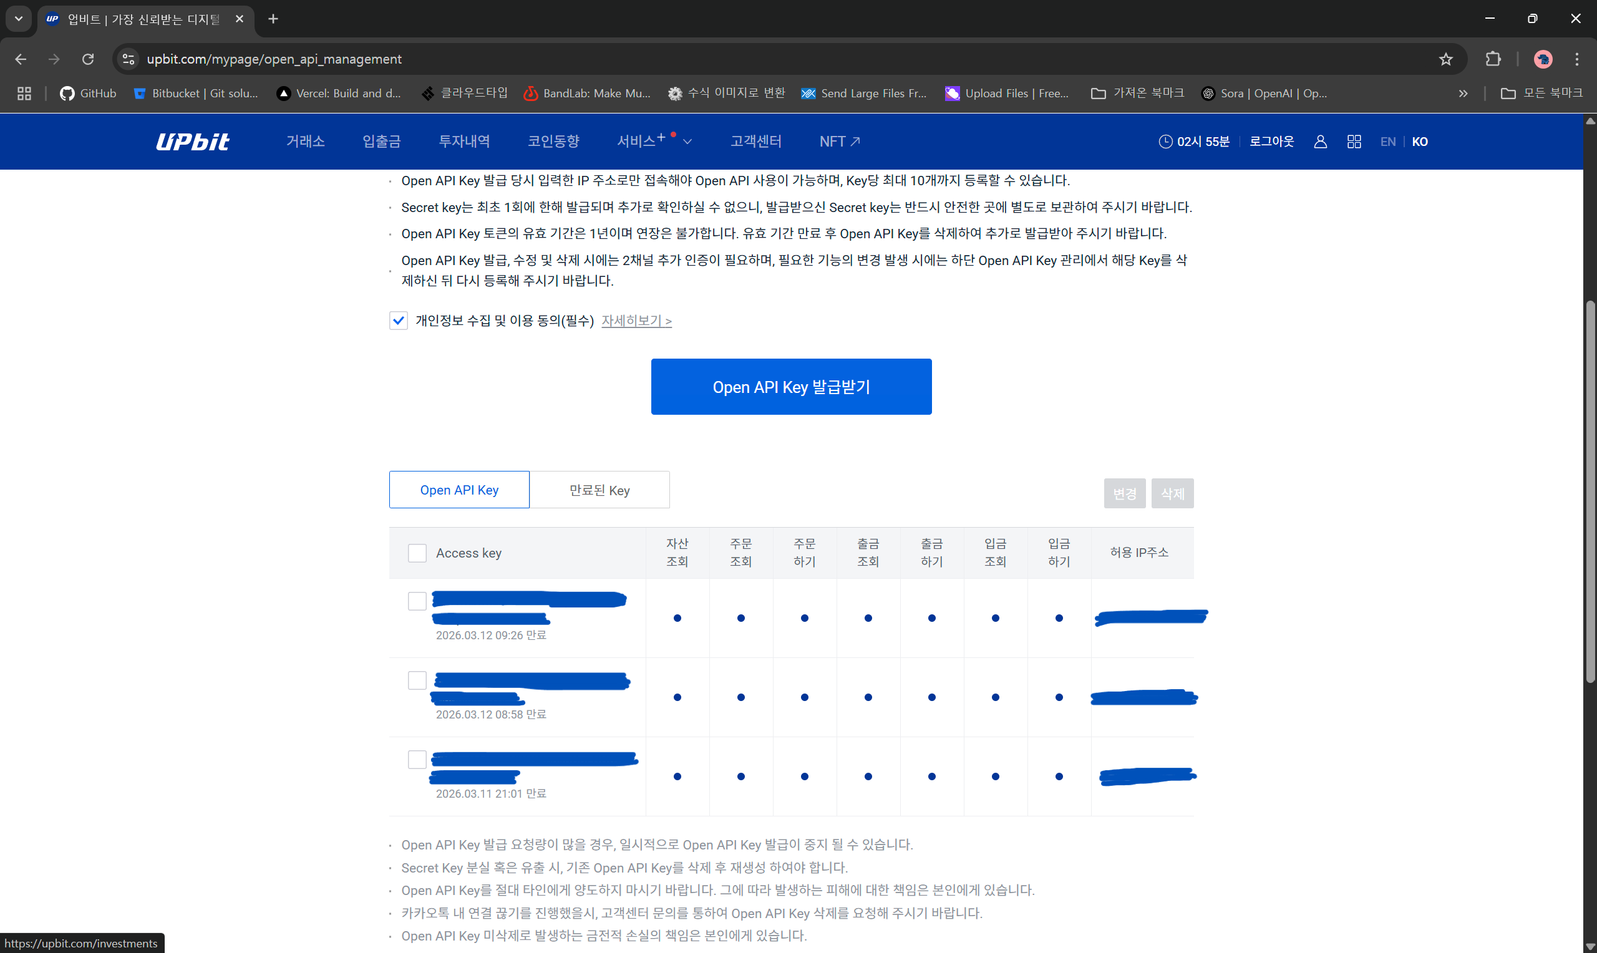Toggle the Access key select-all checkbox
The height and width of the screenshot is (953, 1597).
pyautogui.click(x=417, y=553)
